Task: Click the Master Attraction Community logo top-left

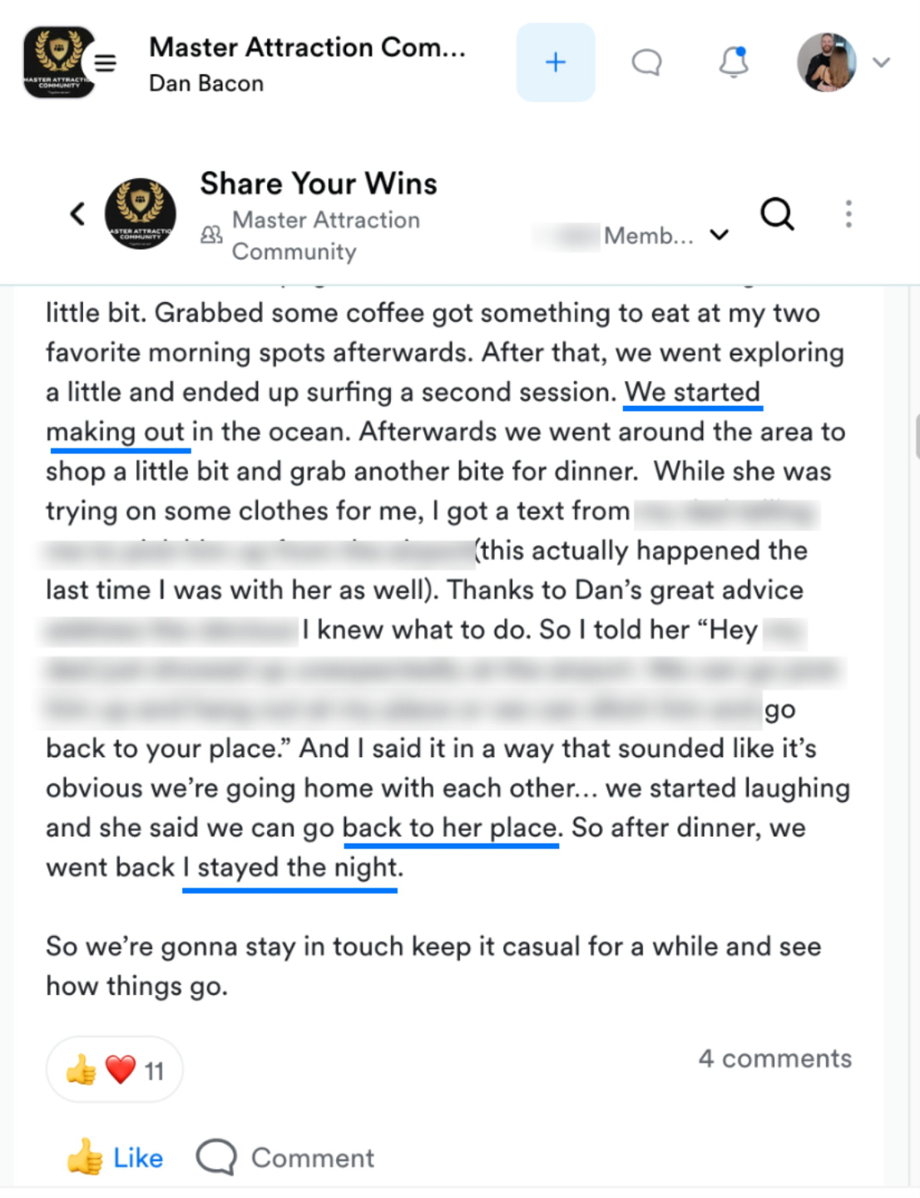Action: [58, 62]
